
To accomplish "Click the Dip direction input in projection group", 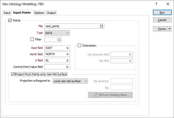I will (122, 81).
